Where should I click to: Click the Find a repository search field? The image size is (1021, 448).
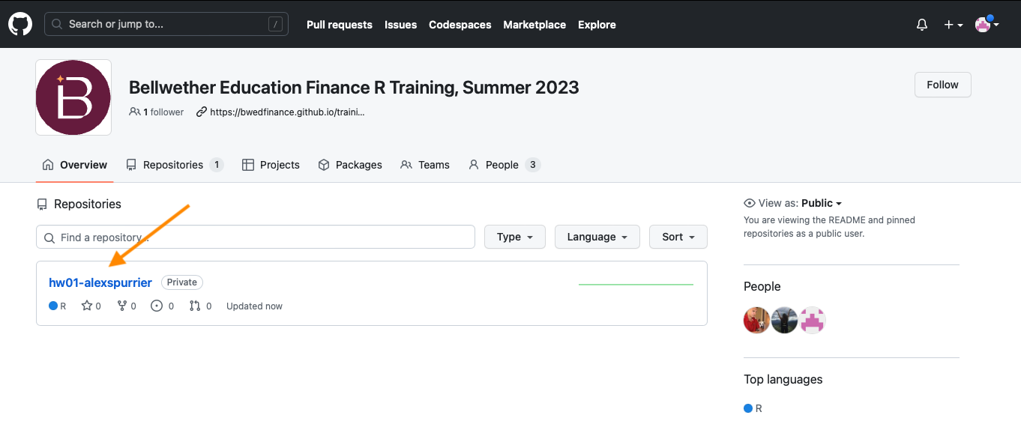point(255,237)
